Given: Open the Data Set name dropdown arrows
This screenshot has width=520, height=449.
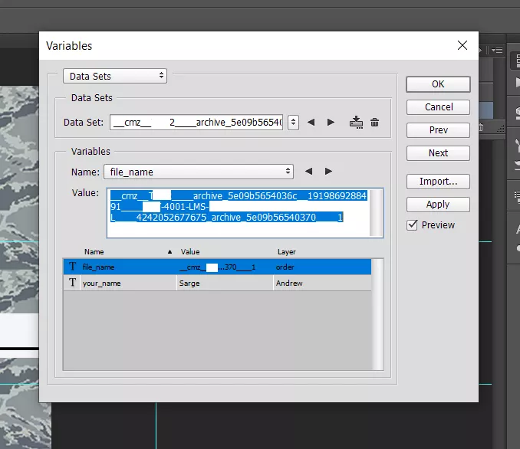Looking at the screenshot, I should 293,123.
